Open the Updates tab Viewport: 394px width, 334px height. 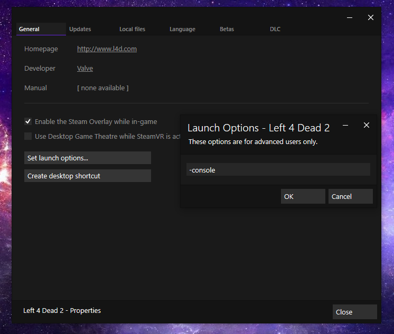[x=80, y=29]
